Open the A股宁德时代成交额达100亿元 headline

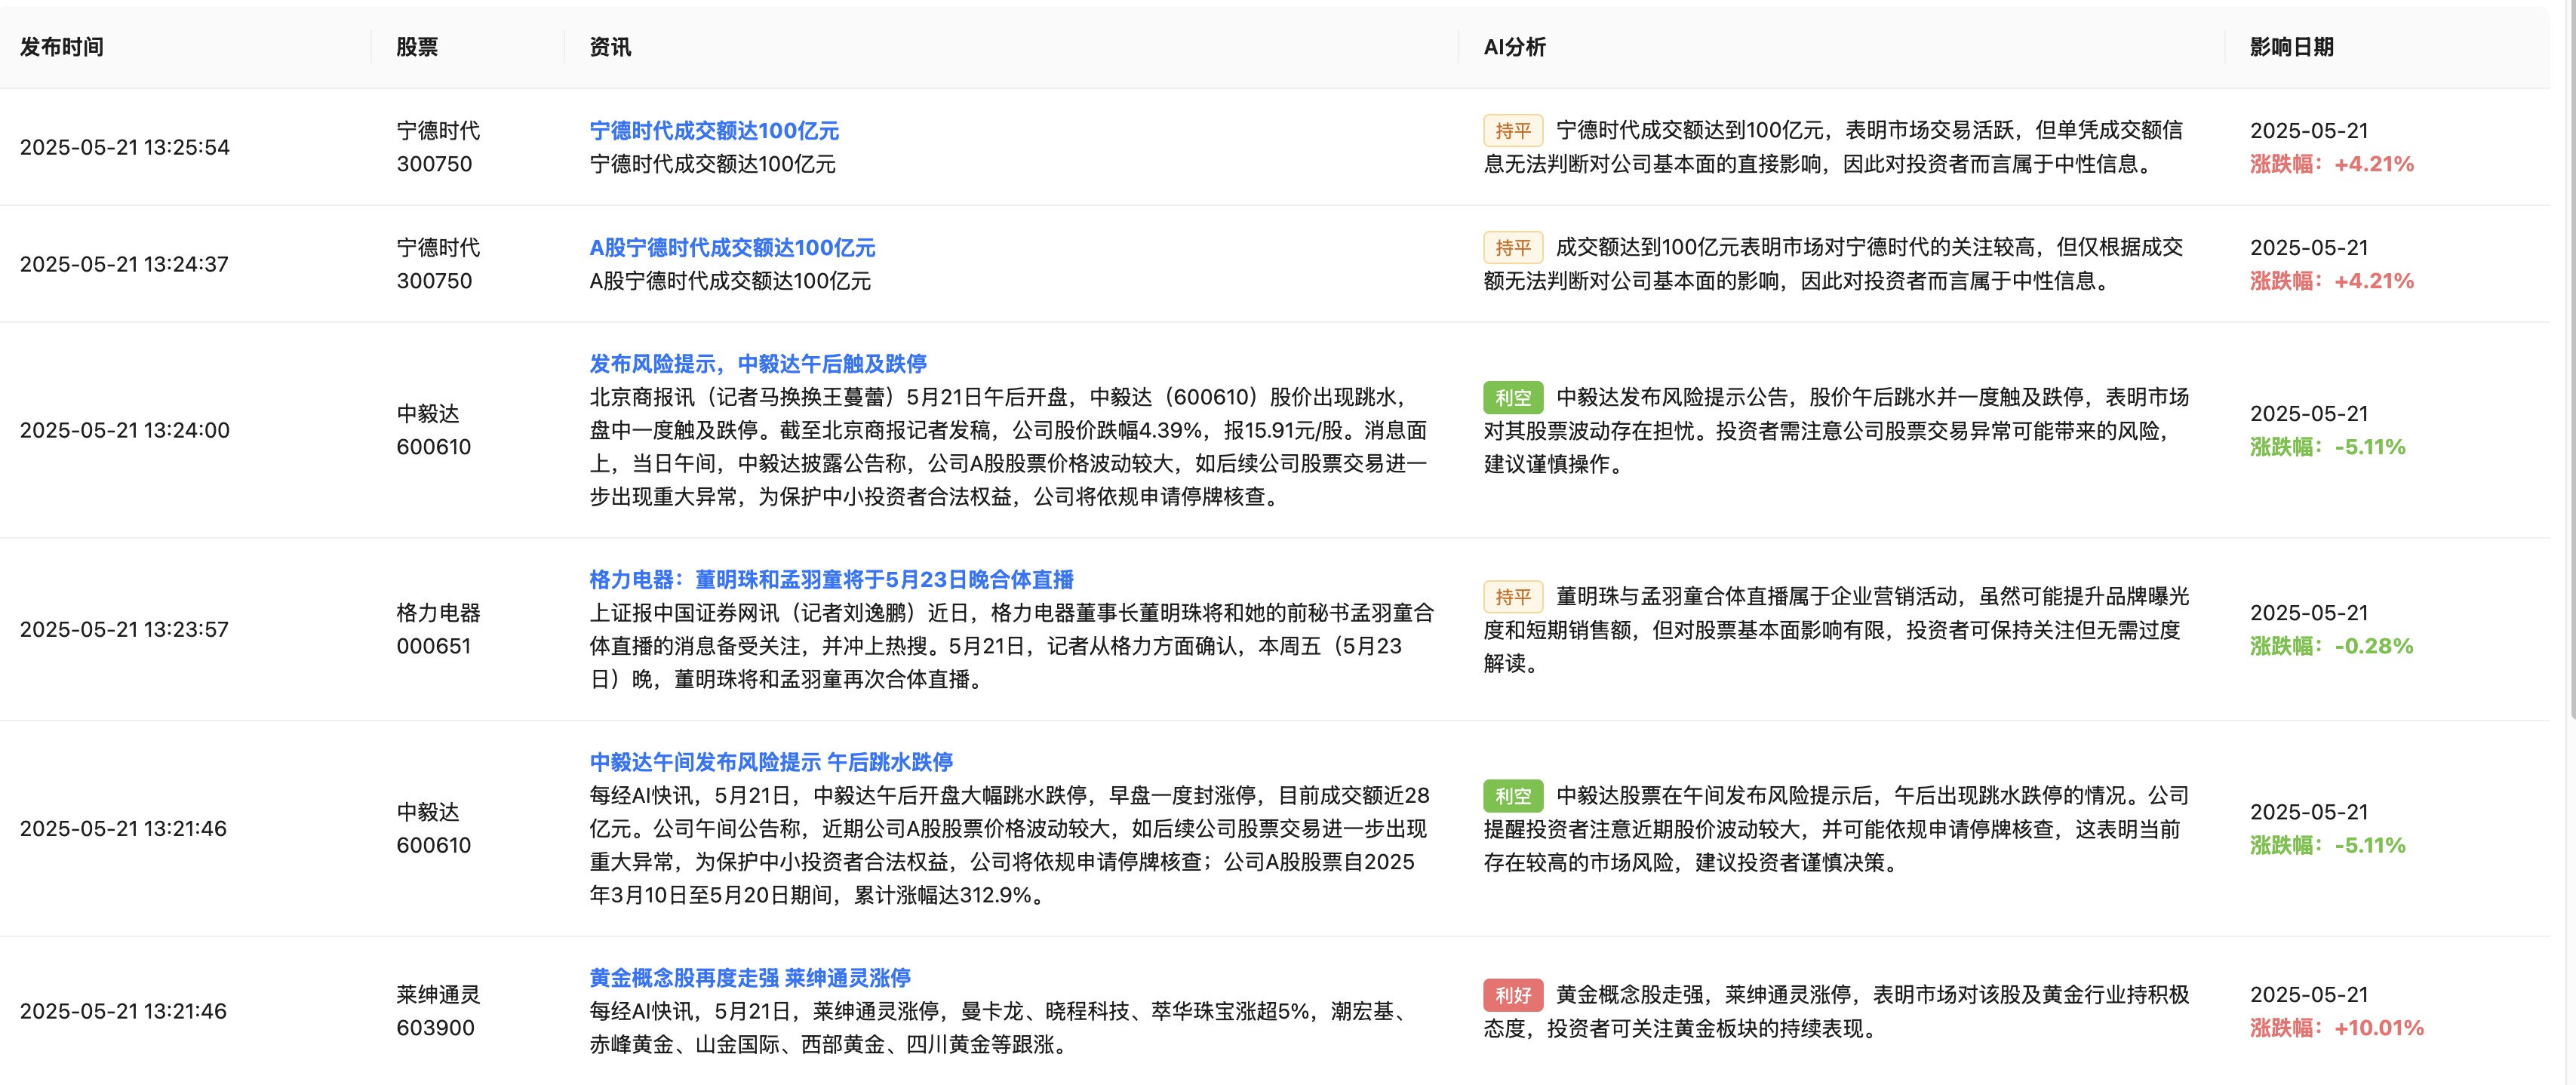click(x=732, y=247)
